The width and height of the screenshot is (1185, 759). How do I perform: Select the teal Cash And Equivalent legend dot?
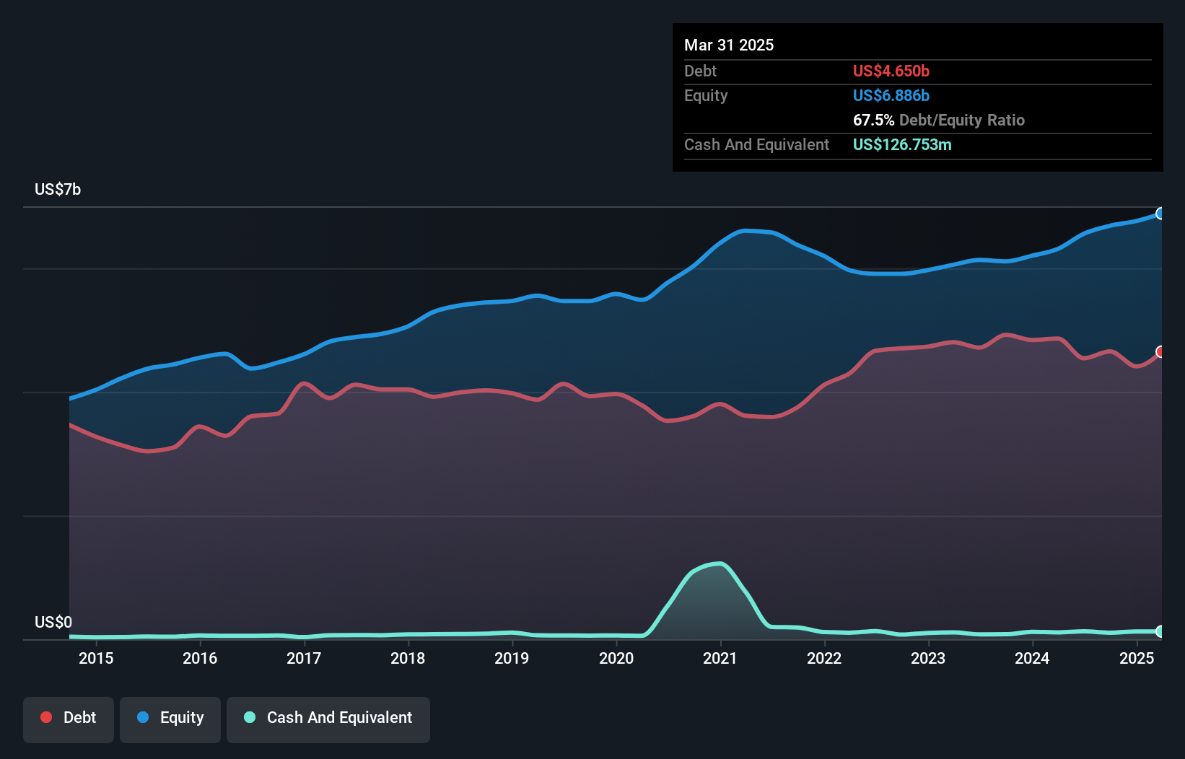[248, 717]
